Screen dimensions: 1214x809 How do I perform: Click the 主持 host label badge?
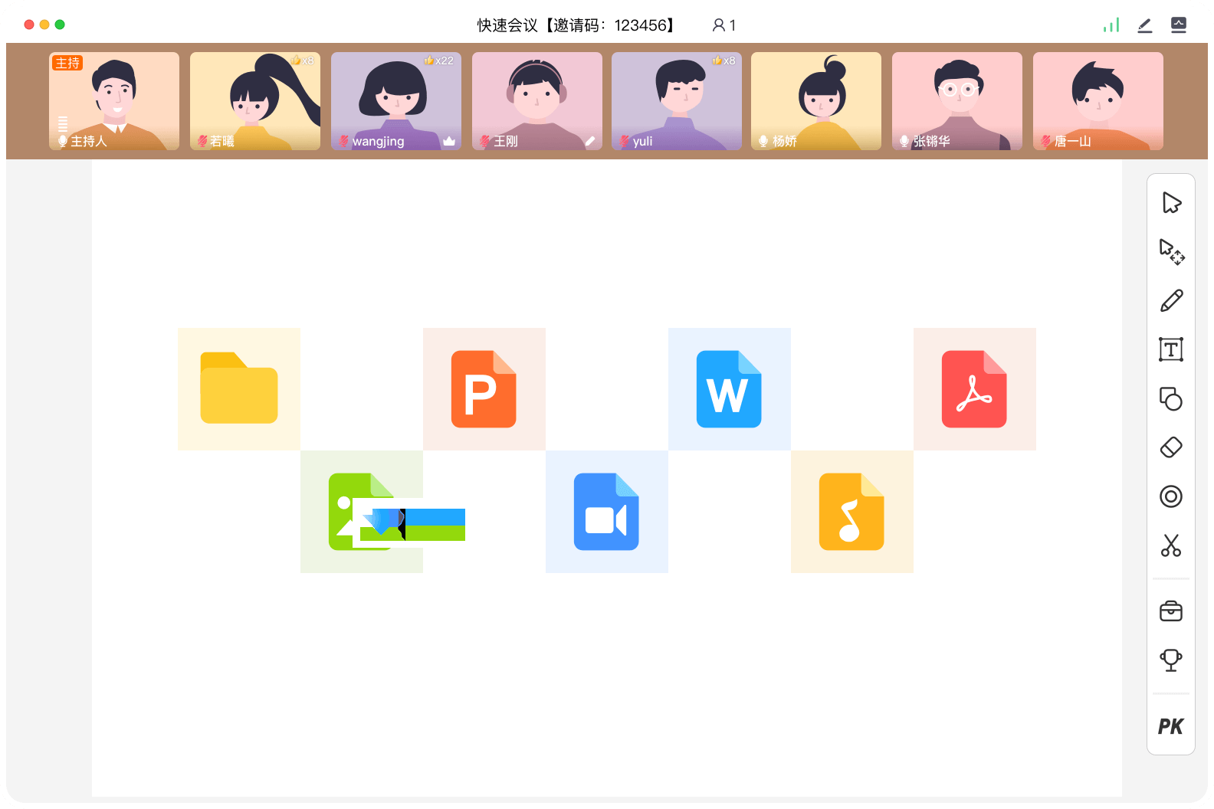coord(67,63)
